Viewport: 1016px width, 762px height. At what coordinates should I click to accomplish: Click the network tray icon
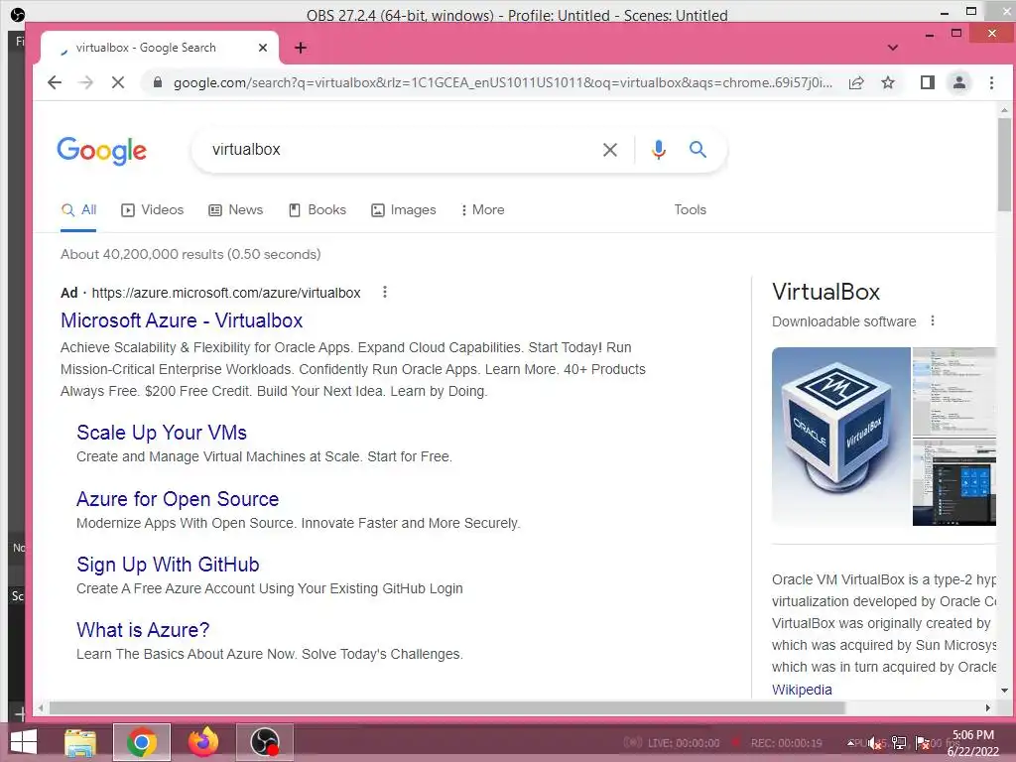tap(899, 743)
